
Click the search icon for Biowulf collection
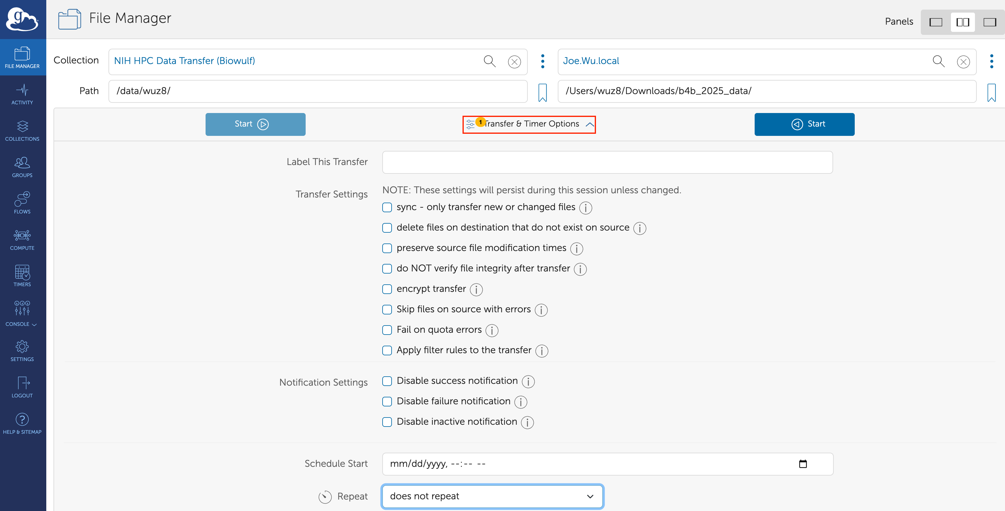tap(489, 61)
